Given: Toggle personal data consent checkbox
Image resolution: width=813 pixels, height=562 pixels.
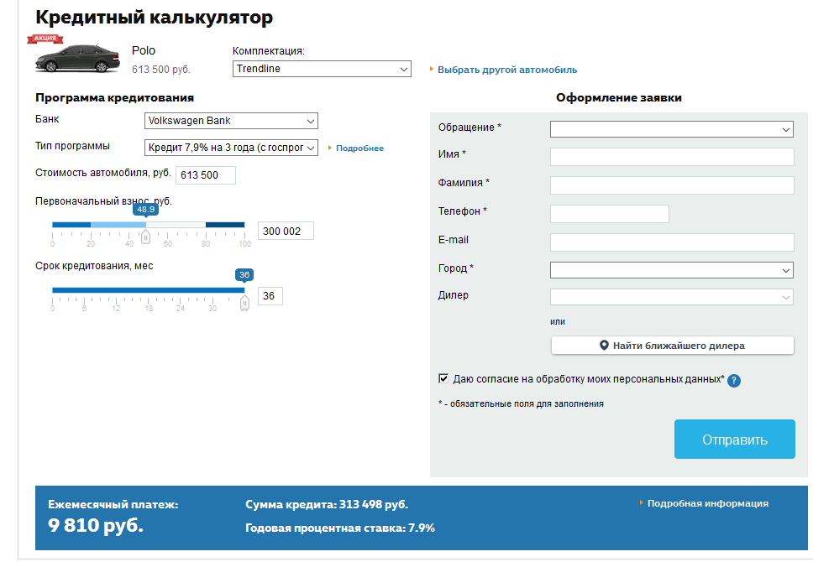Looking at the screenshot, I should [443, 379].
